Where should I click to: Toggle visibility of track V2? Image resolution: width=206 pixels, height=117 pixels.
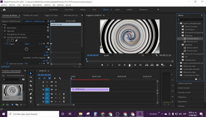tap(56, 86)
